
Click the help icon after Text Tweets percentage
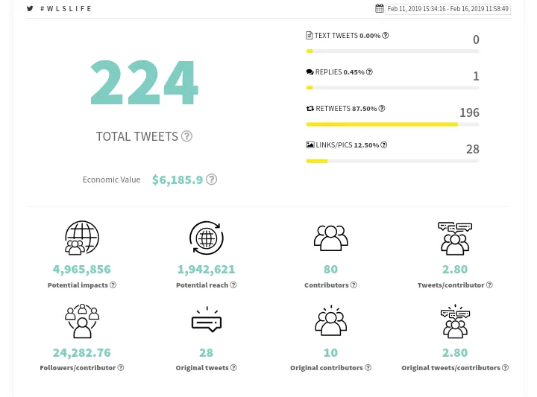coord(386,35)
